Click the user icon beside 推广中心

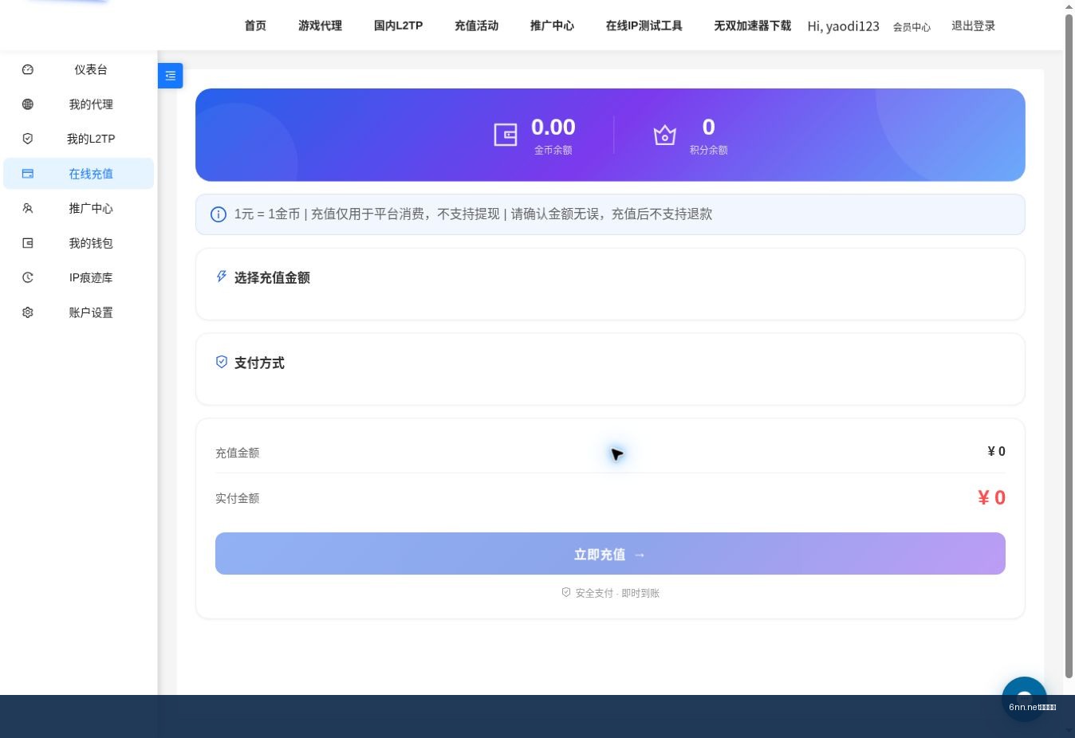click(x=28, y=208)
